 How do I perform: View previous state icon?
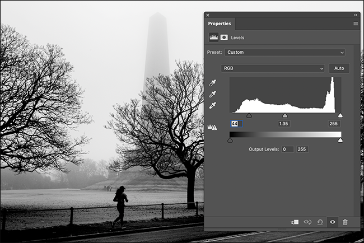pyautogui.click(x=307, y=222)
